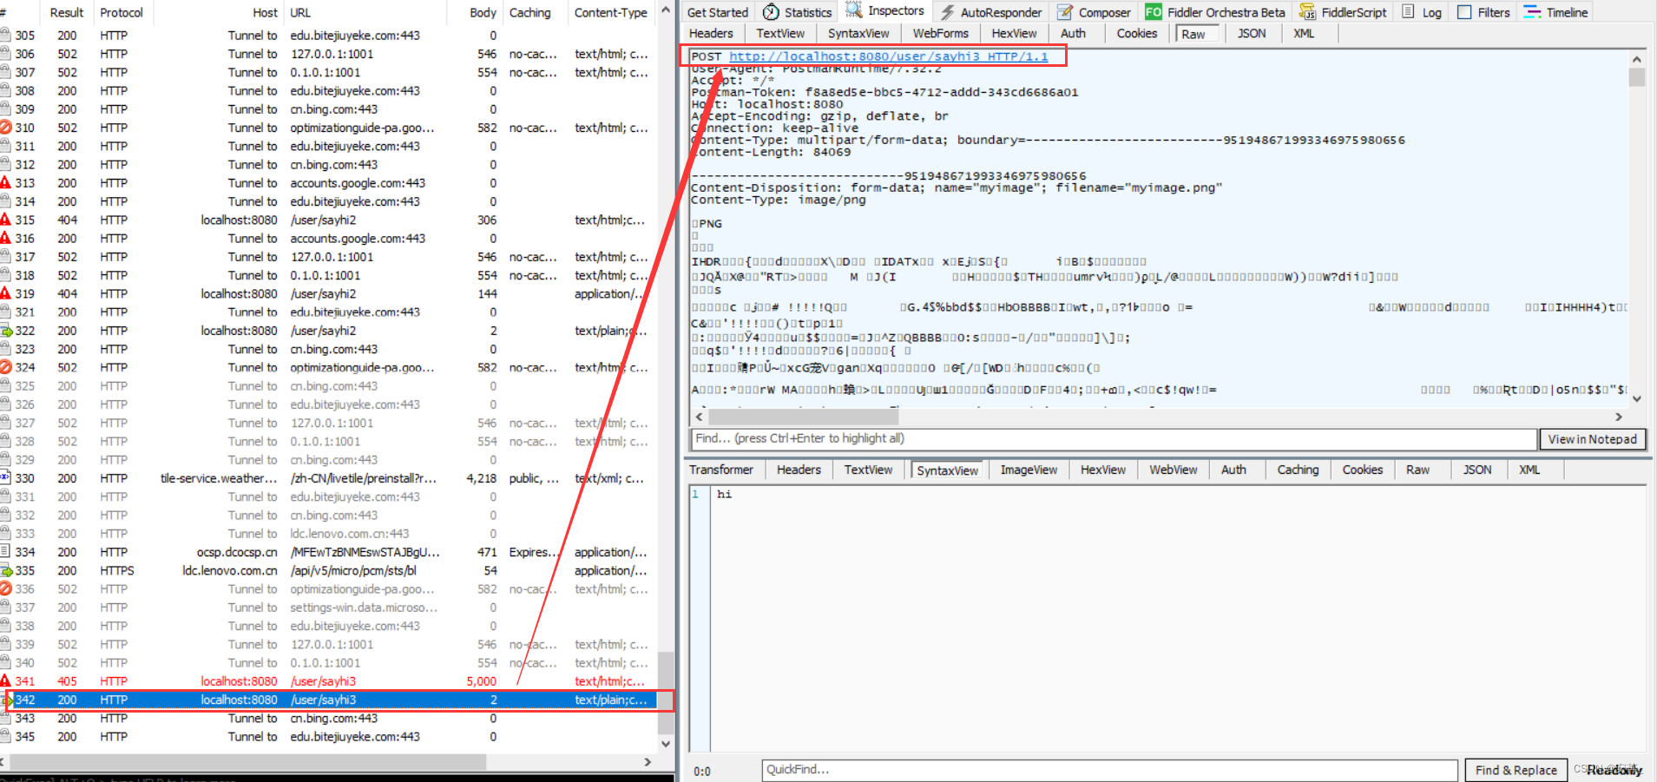
Task: Open request Headers inspector tab
Action: click(711, 33)
